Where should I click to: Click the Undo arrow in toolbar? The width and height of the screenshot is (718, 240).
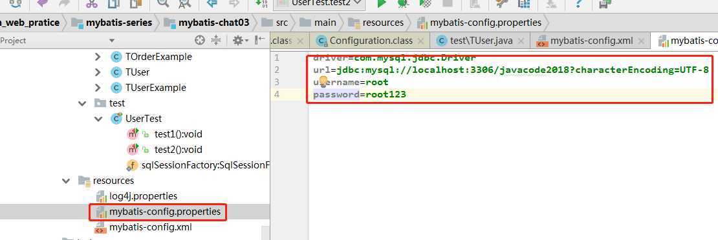(43, 4)
